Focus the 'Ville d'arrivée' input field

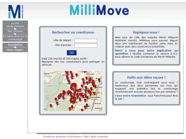[x=86, y=45]
